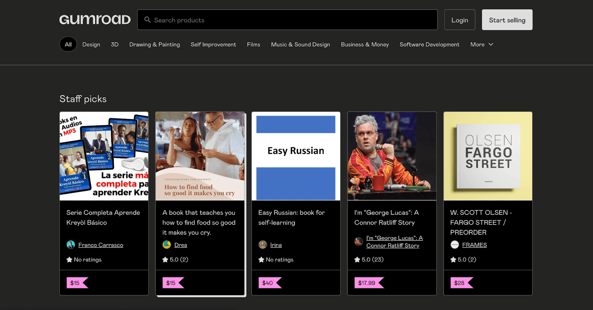The width and height of the screenshot is (593, 310).
Task: Open I'm "George Lucas" product title
Action: (x=387, y=218)
